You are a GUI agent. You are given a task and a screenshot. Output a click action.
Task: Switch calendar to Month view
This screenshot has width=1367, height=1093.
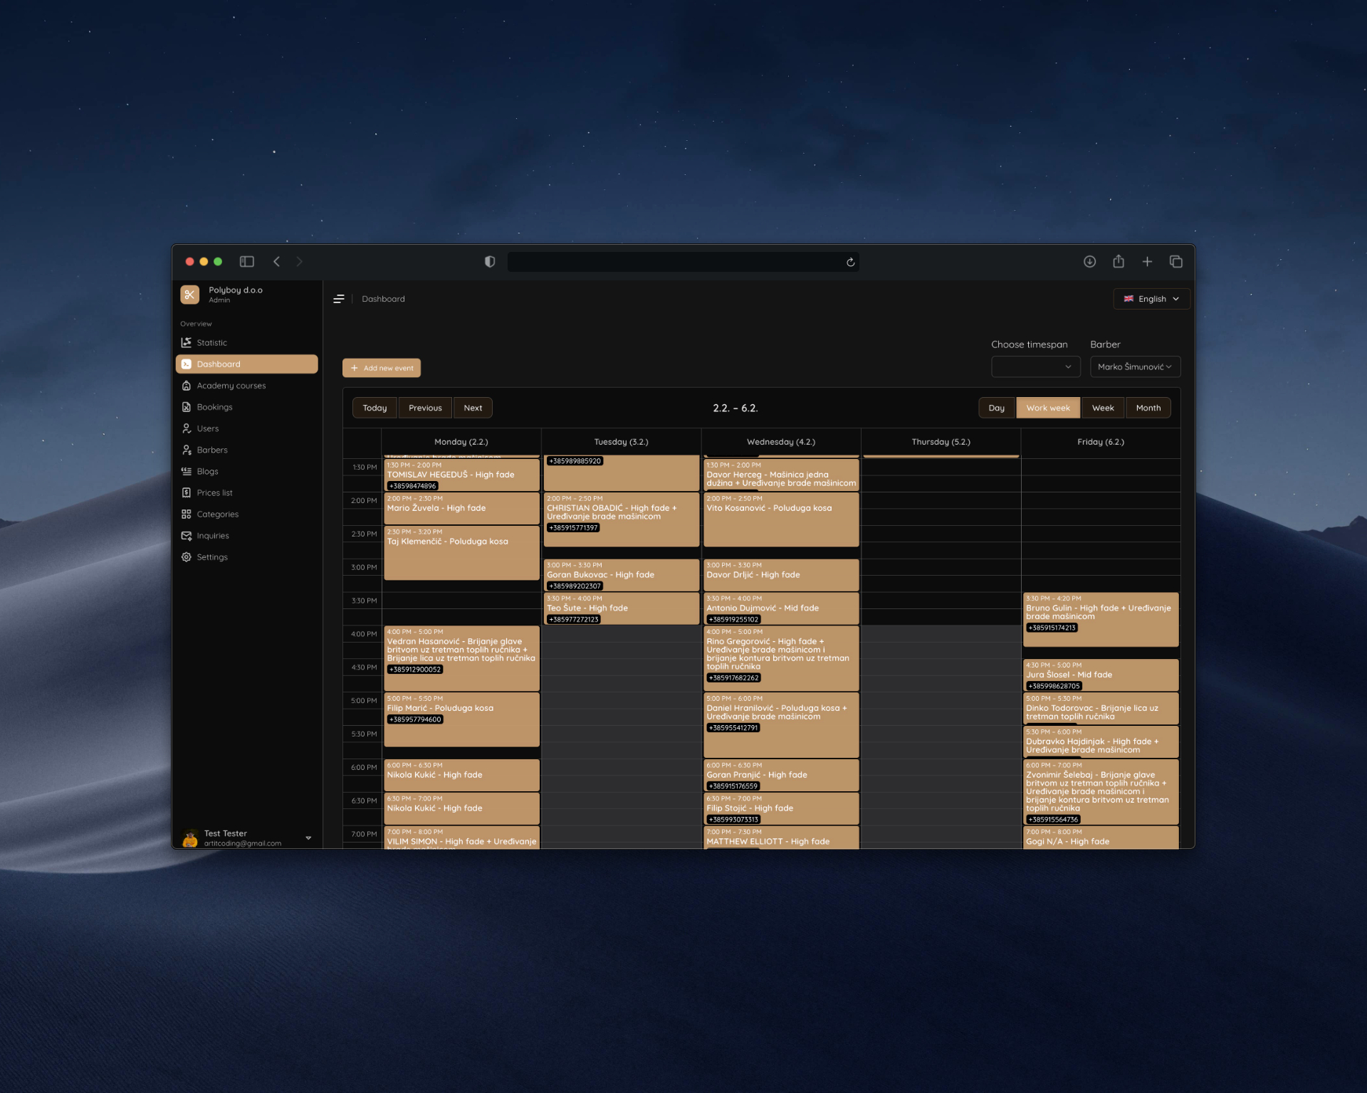[1148, 408]
